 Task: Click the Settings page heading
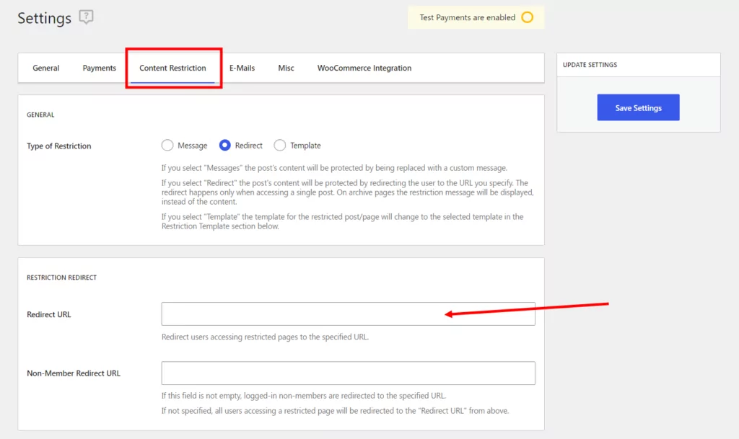pyautogui.click(x=44, y=18)
